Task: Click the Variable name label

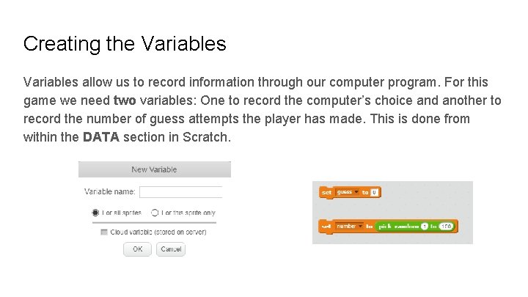Action: 110,192
